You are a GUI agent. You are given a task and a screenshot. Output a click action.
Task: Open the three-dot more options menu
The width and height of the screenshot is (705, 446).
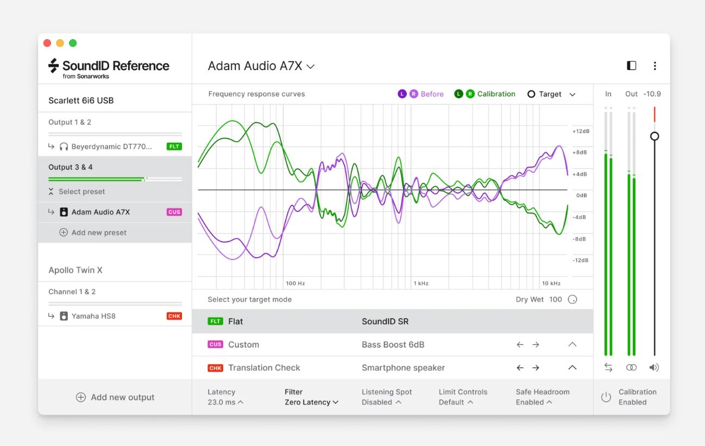[x=654, y=66]
